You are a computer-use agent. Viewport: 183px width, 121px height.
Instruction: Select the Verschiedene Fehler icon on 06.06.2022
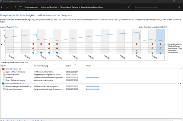pyautogui.click(x=33, y=48)
